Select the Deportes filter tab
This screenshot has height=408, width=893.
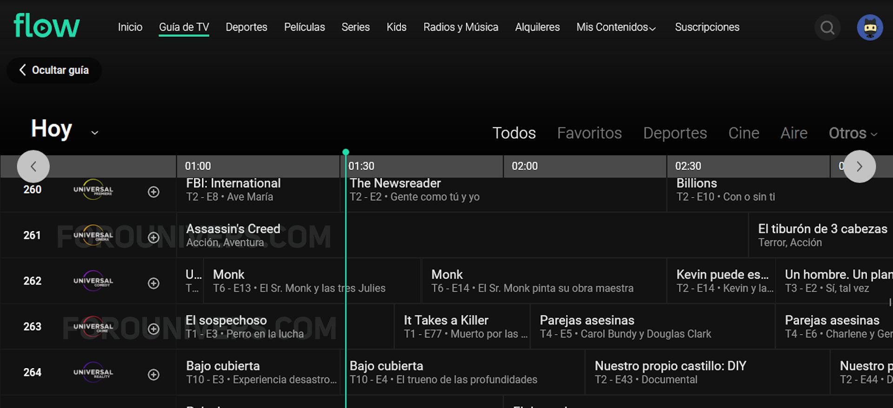674,133
